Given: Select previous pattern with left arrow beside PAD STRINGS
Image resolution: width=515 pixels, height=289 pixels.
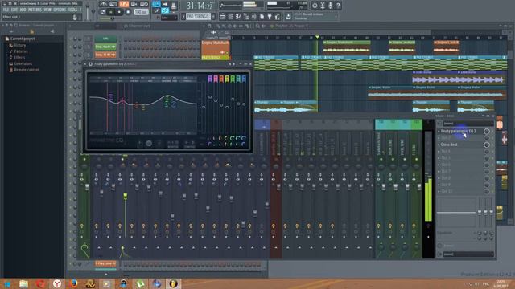Looking at the screenshot, I should pos(183,16).
